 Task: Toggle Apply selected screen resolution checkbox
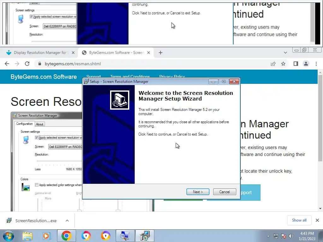pyautogui.click(x=37, y=137)
